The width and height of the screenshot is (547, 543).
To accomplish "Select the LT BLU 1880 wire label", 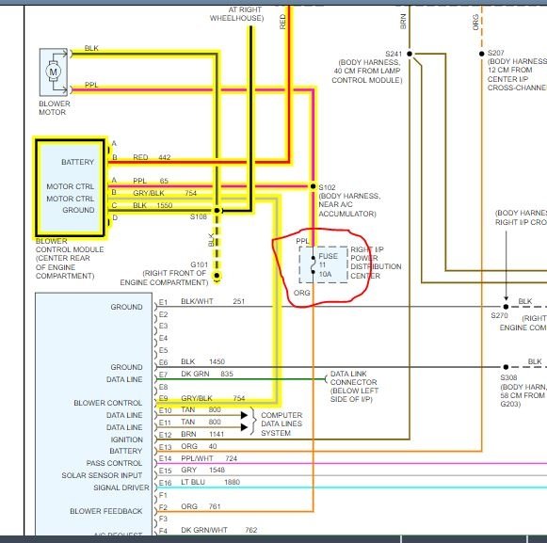I will (x=210, y=482).
